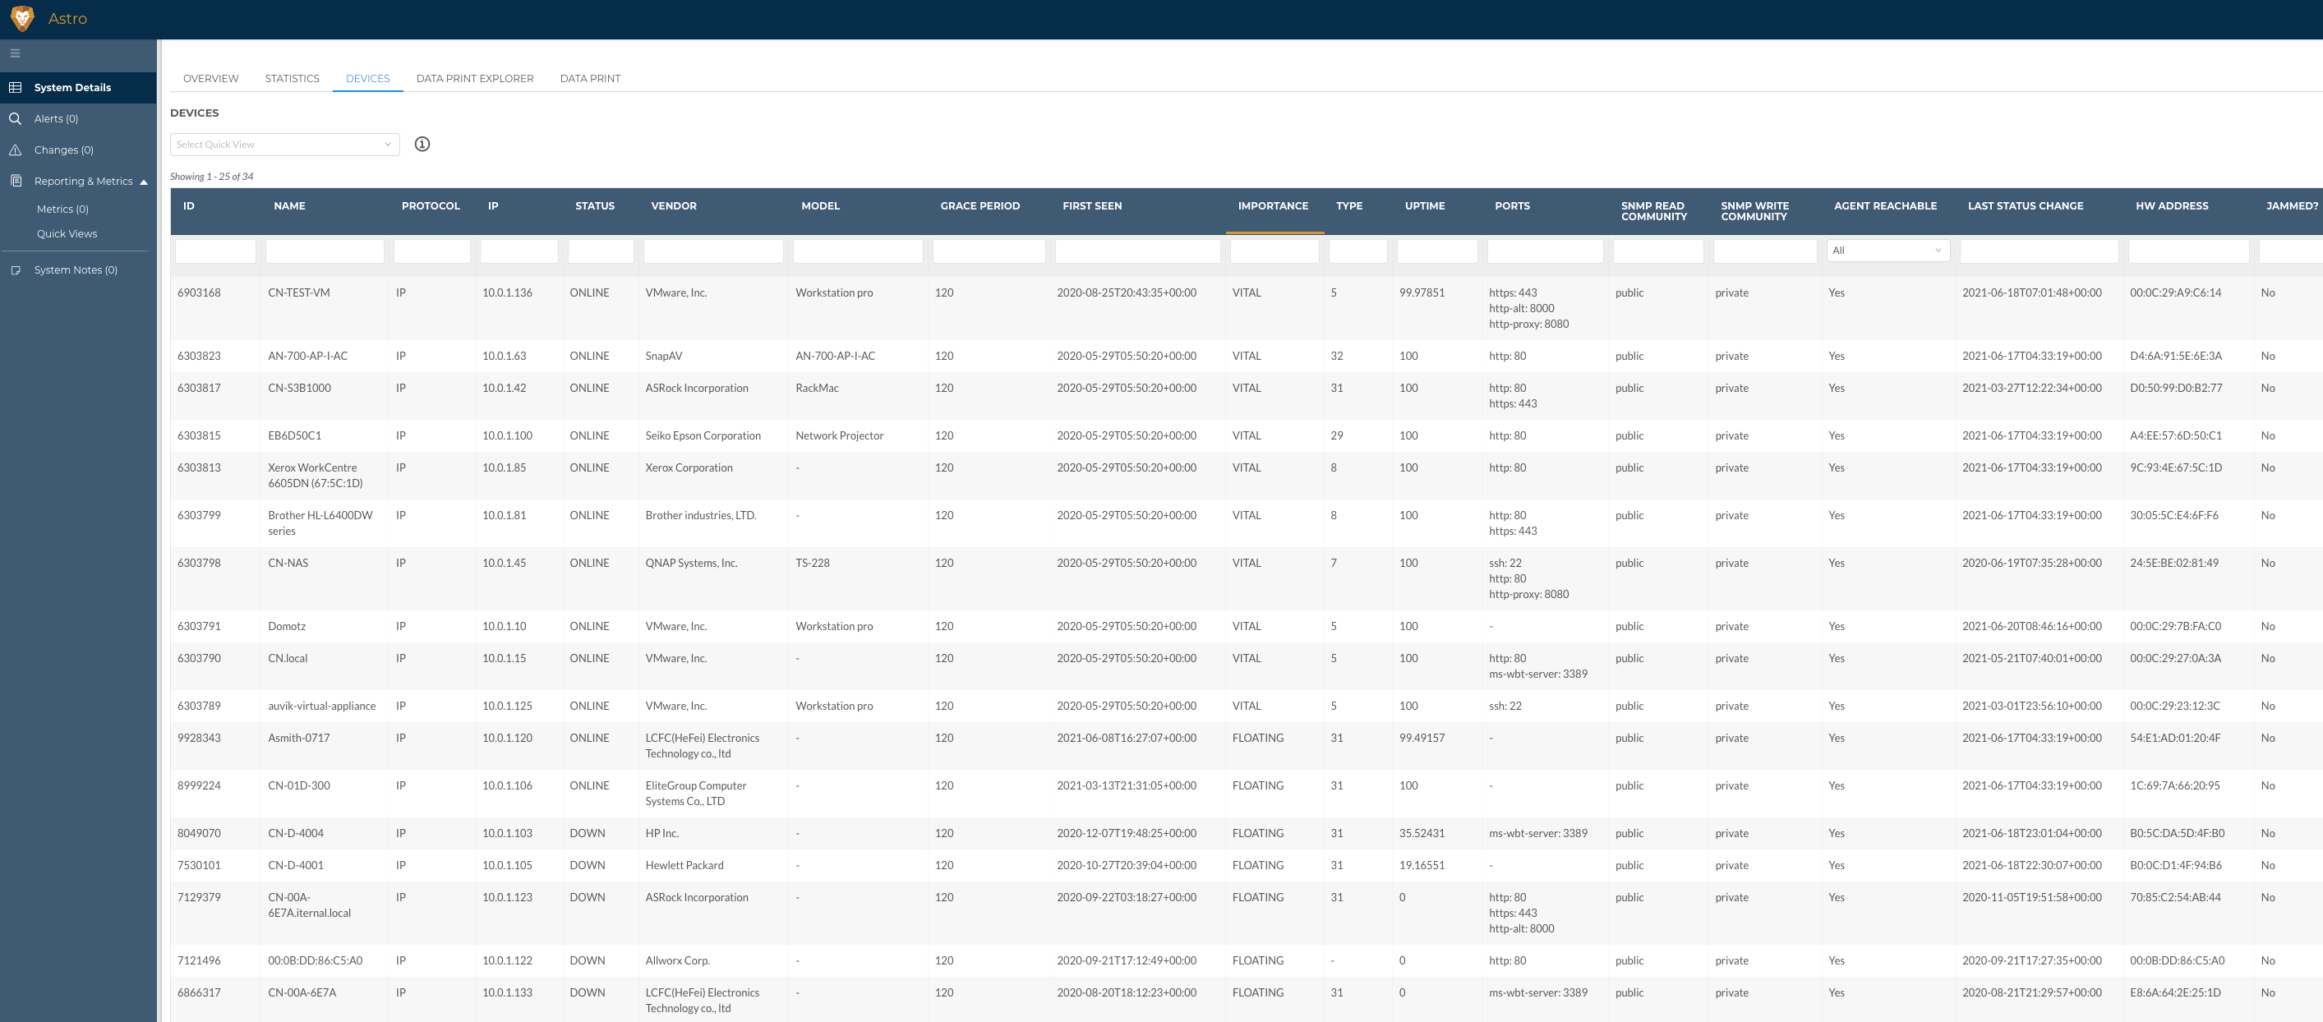Switch to the OVERVIEW tab
This screenshot has height=1022, width=2323.
pos(210,77)
